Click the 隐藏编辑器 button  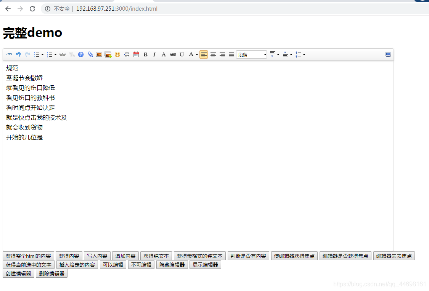point(172,265)
